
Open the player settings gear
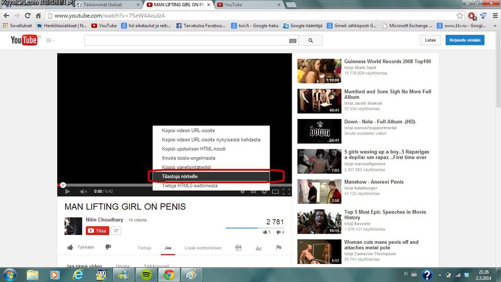[264, 191]
